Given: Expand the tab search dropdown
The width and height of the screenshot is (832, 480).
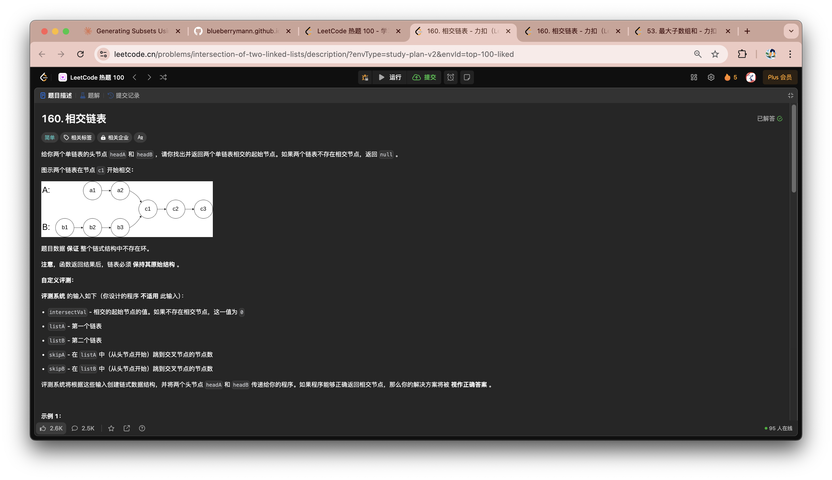Looking at the screenshot, I should (x=791, y=31).
